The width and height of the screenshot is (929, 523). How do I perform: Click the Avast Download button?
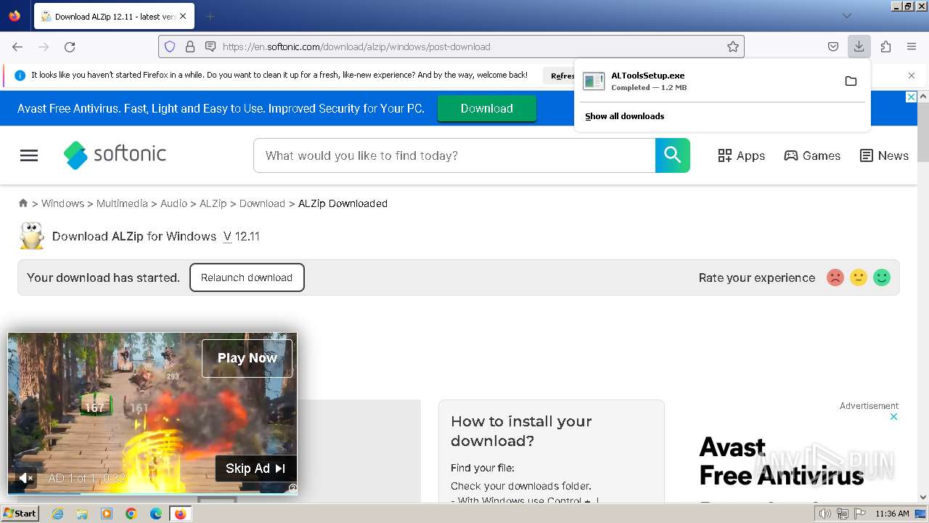[486, 108]
